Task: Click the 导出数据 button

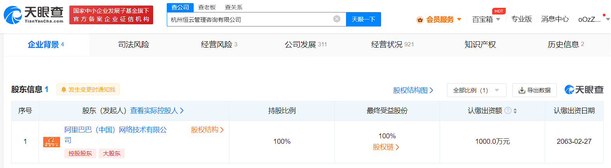Action: pyautogui.click(x=535, y=90)
